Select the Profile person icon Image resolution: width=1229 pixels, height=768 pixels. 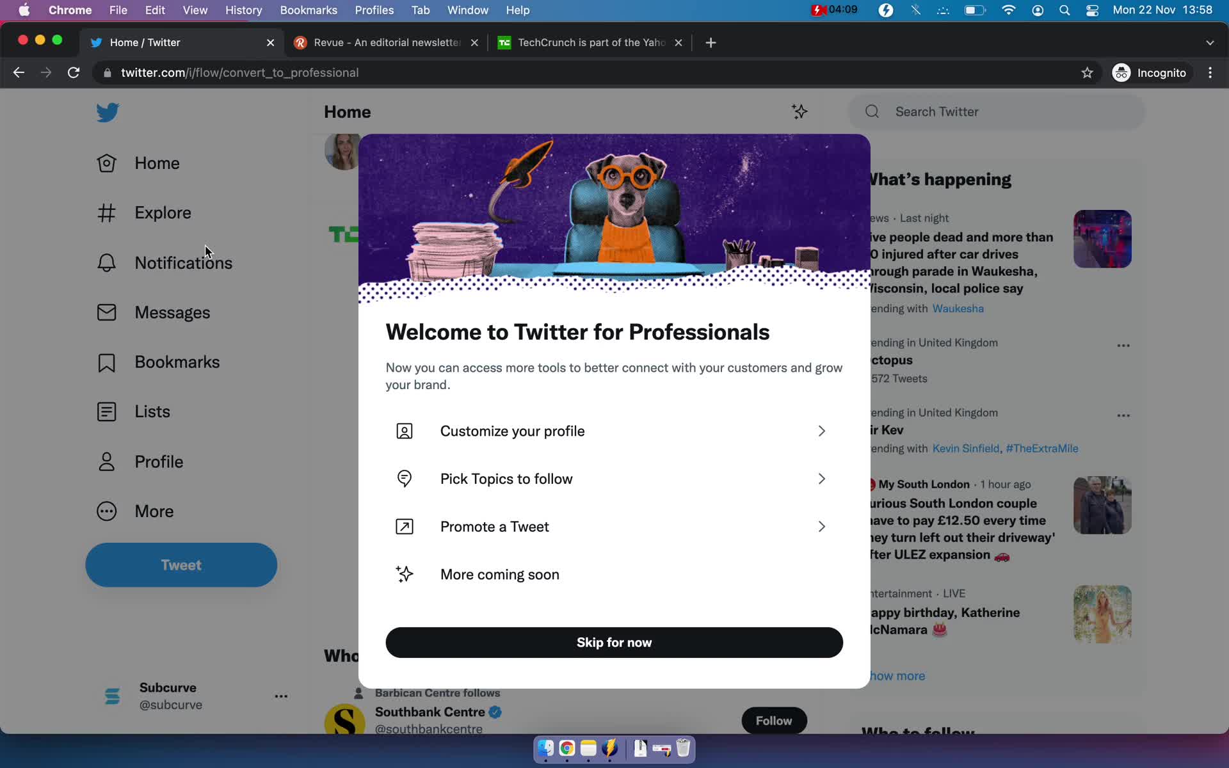106,460
